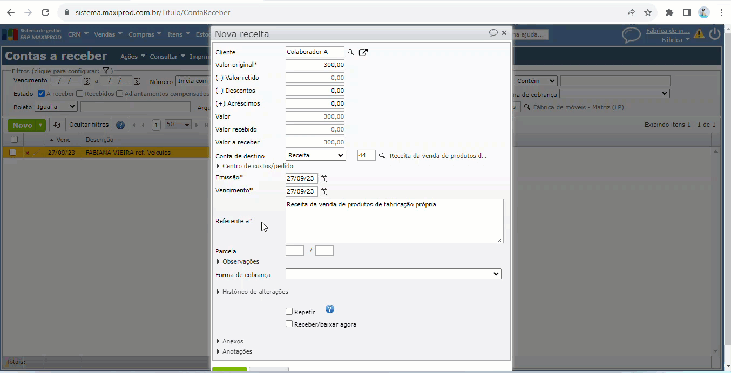Image resolution: width=731 pixels, height=373 pixels.
Task: Open calendar for first Vencimento filter date
Action: [86, 81]
